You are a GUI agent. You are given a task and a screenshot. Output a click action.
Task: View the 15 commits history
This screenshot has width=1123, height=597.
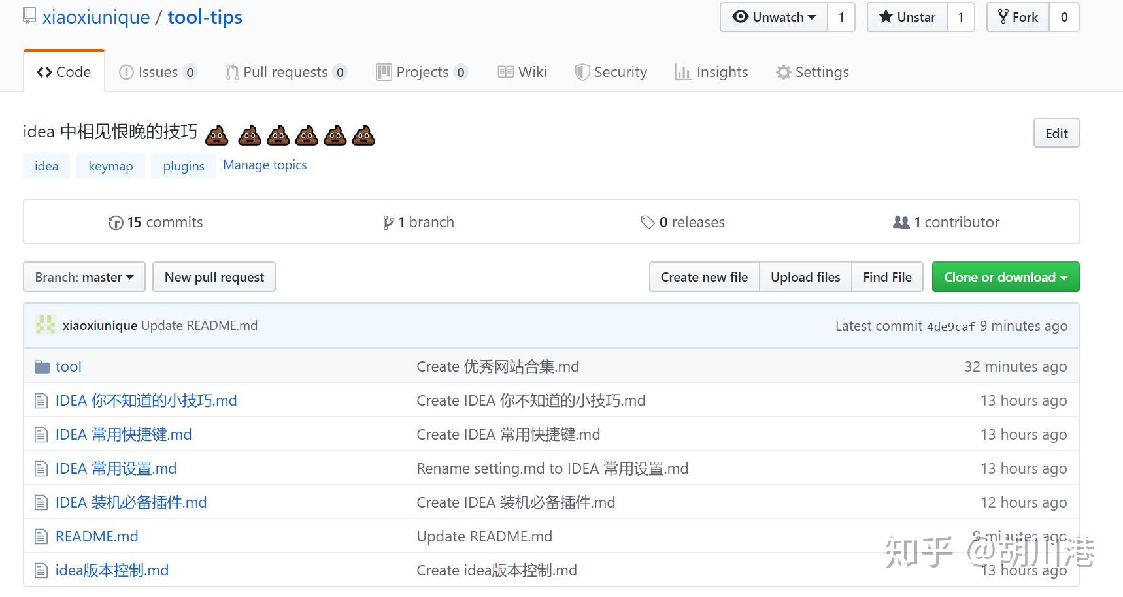pos(156,222)
